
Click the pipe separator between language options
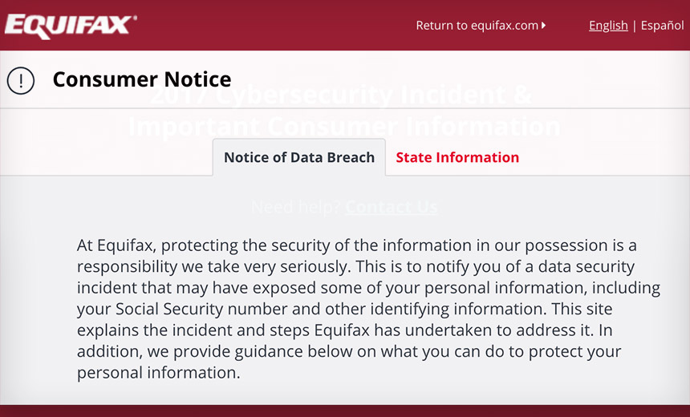[x=635, y=26]
